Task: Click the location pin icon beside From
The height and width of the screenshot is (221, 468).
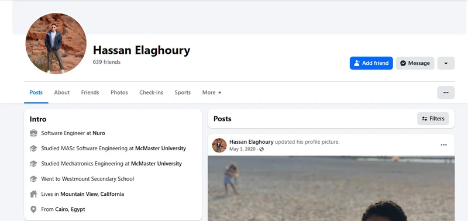Action: [x=33, y=209]
